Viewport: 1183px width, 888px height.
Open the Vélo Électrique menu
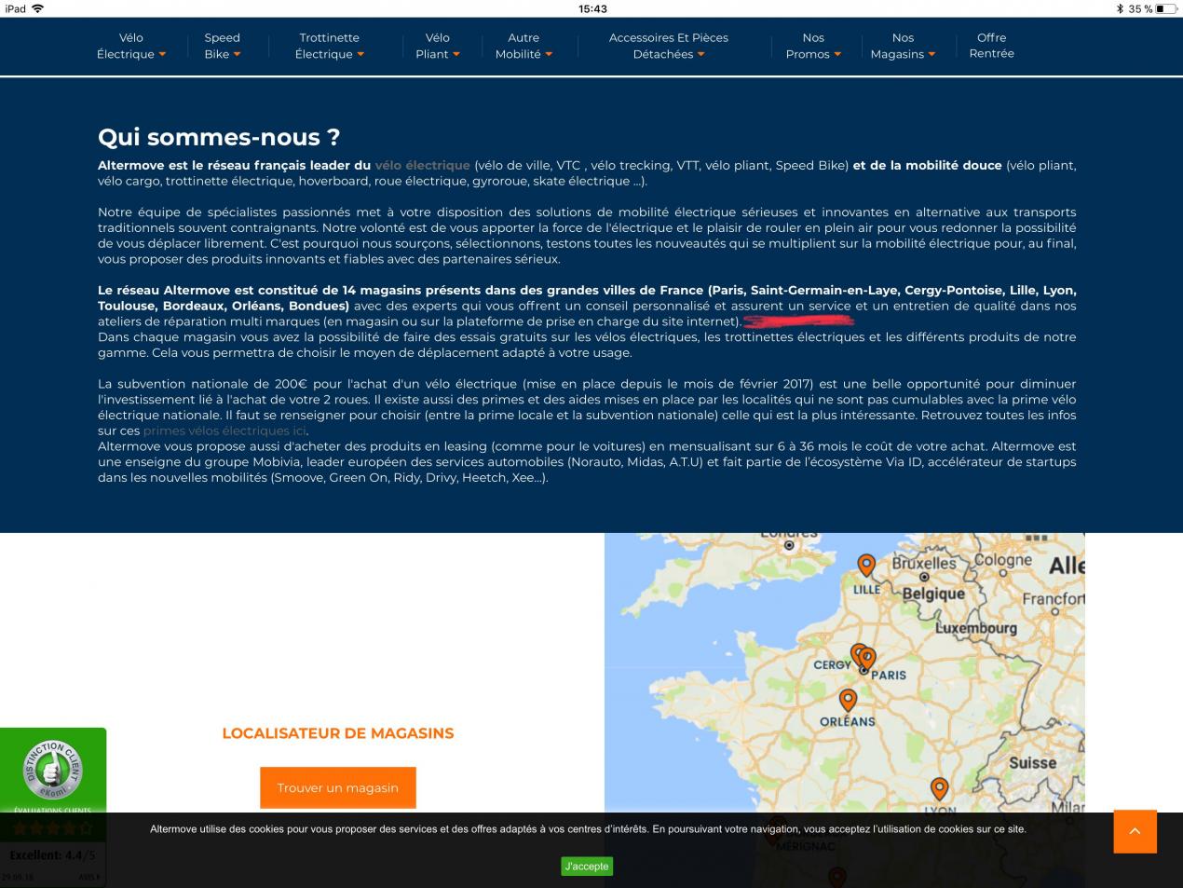point(130,46)
